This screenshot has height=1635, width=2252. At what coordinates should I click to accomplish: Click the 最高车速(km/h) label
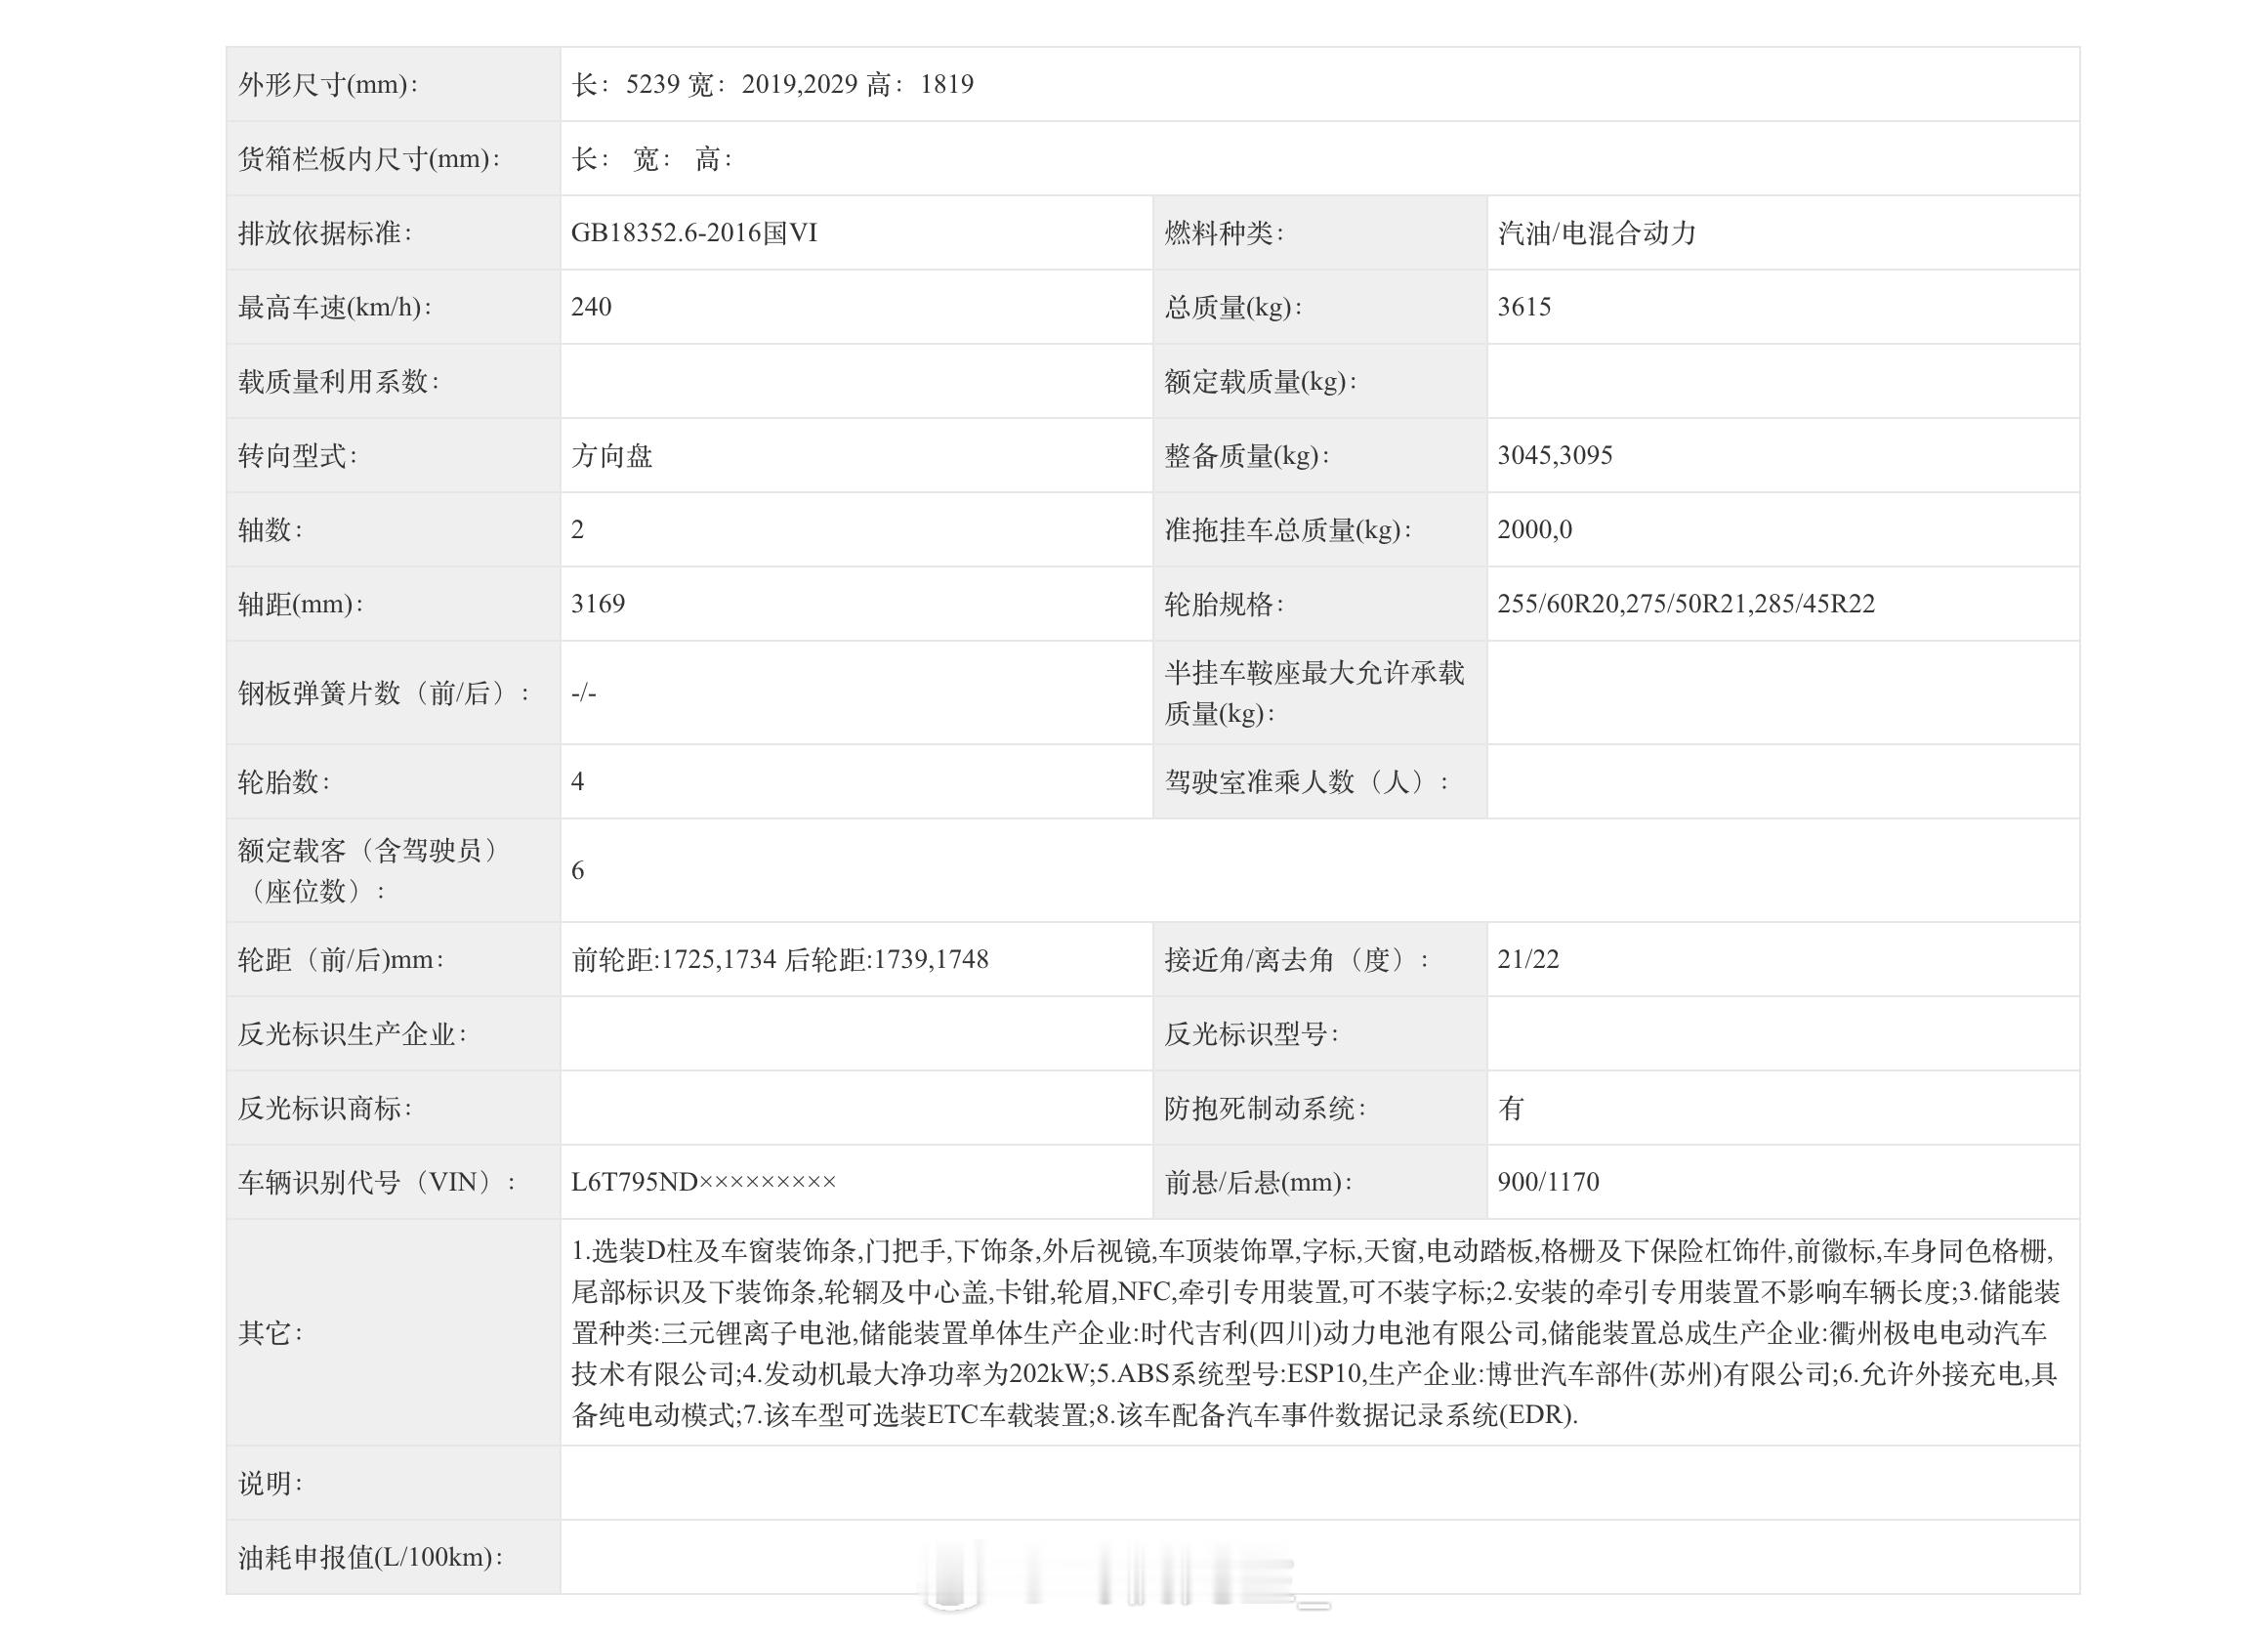coord(335,308)
